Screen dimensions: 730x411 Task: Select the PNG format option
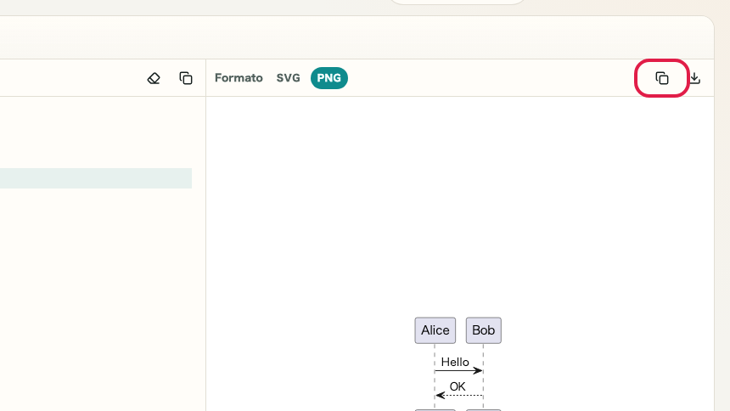(329, 78)
